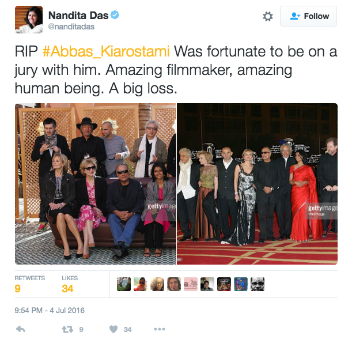
Task: Open the pink illustration liker avatar
Action: click(x=191, y=284)
